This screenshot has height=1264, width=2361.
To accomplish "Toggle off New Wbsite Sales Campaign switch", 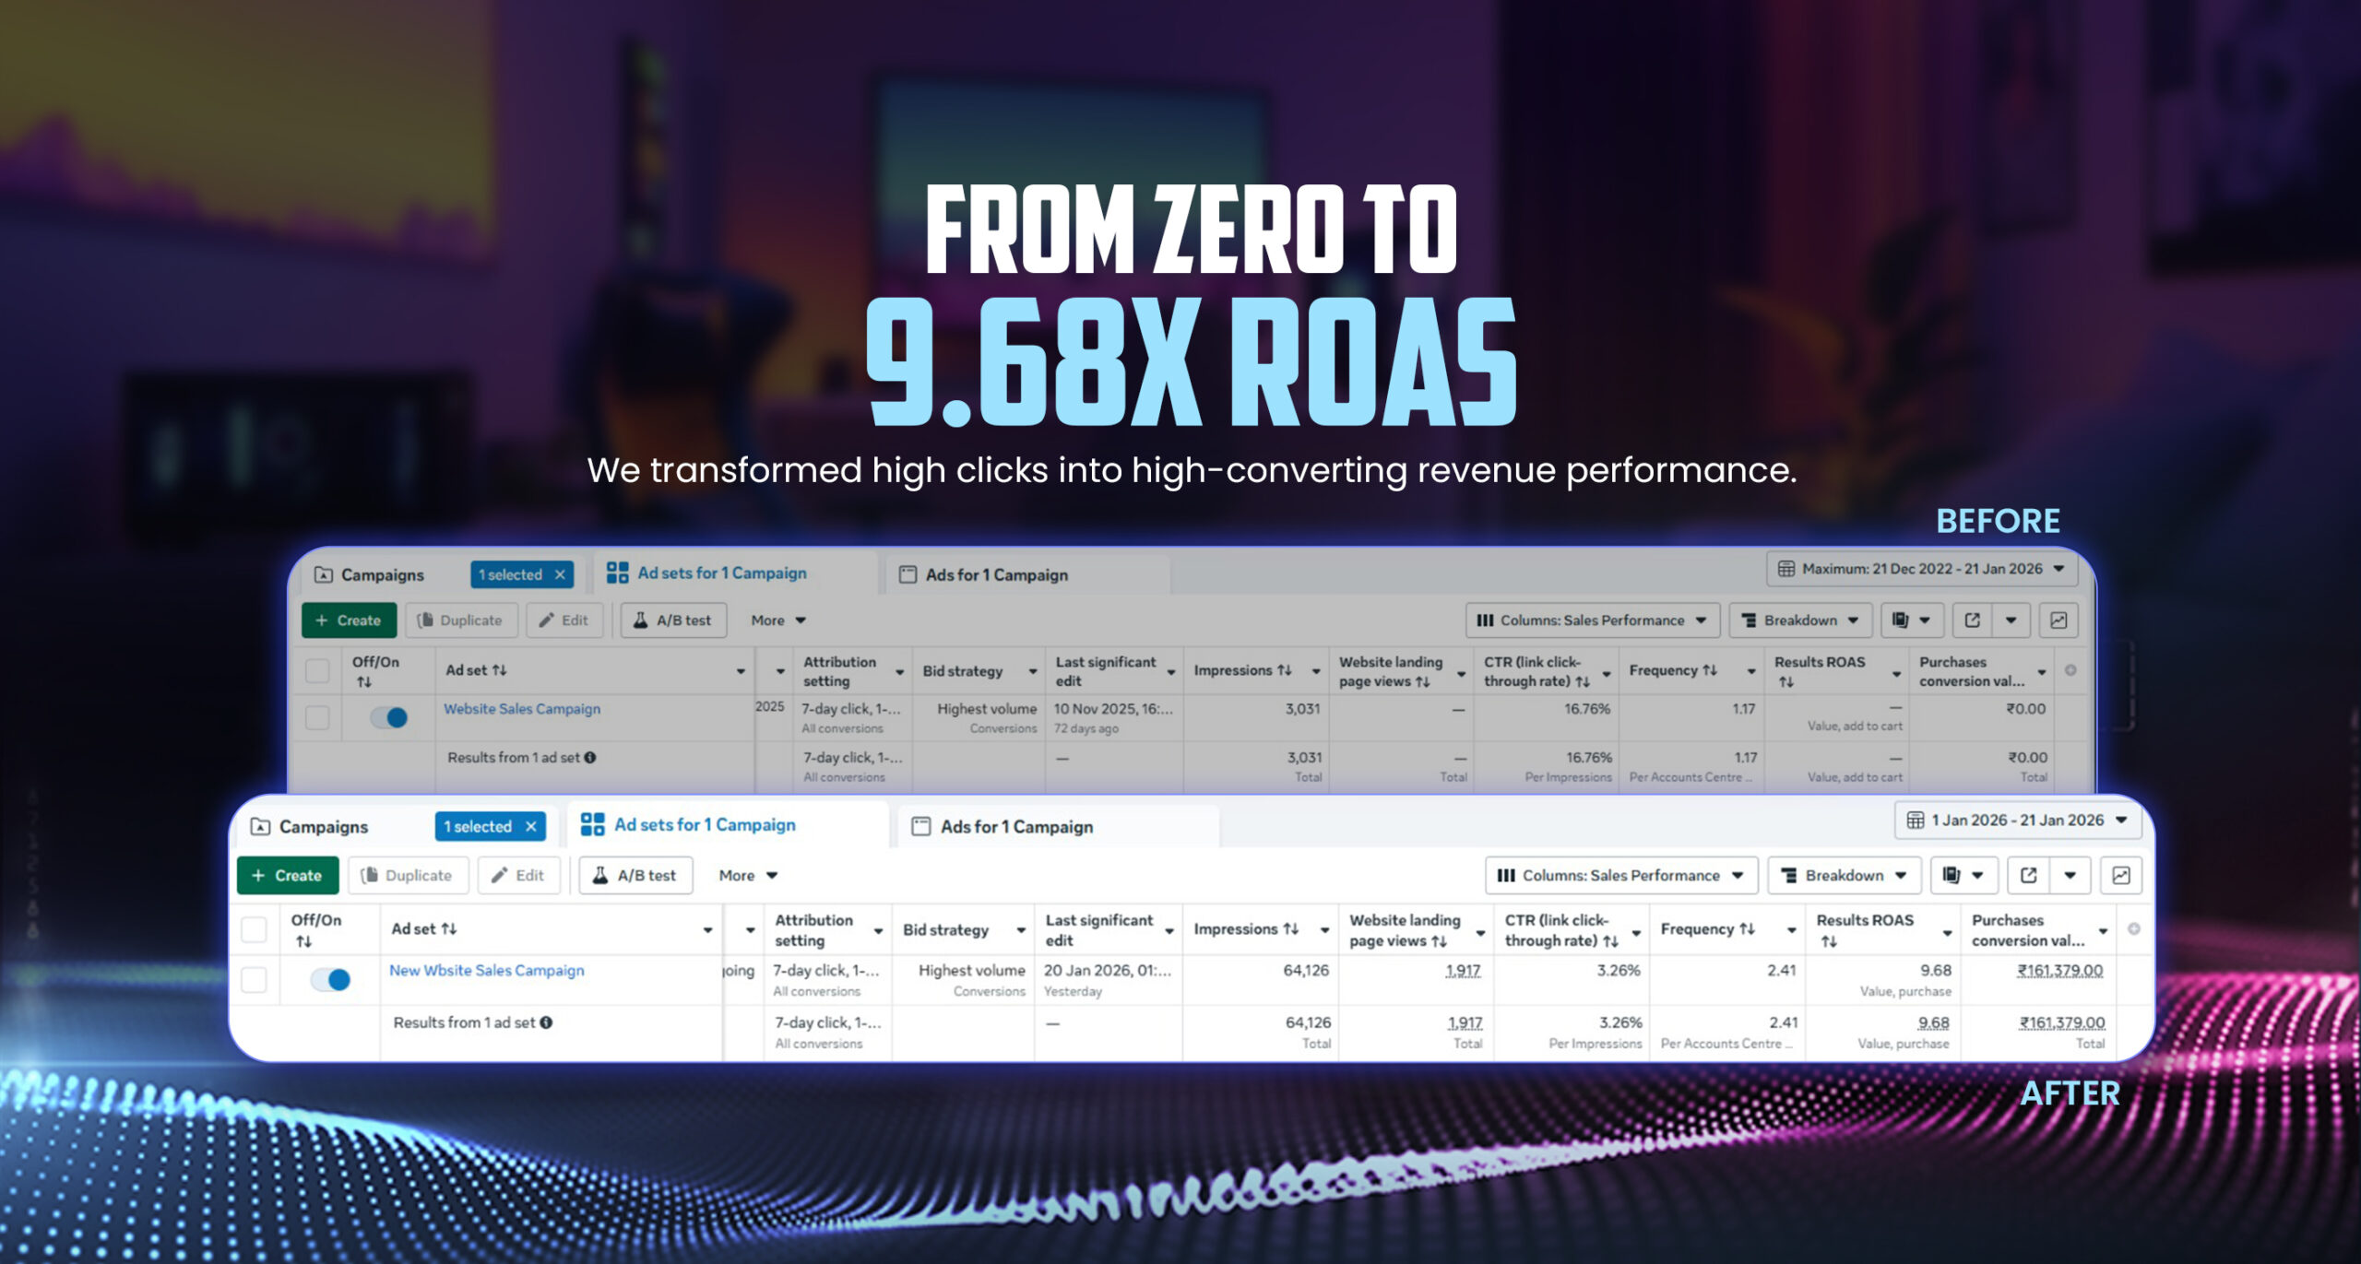I will pyautogui.click(x=330, y=979).
